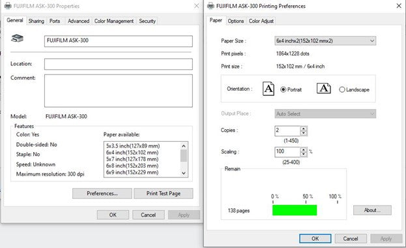Select the Landscape radio button
The image size is (406, 248).
[341, 89]
